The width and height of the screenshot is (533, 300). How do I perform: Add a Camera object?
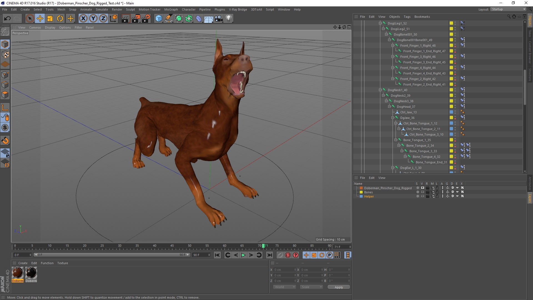click(x=218, y=19)
